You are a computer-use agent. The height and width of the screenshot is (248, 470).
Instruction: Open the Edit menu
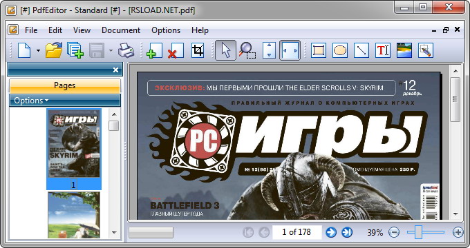click(55, 30)
